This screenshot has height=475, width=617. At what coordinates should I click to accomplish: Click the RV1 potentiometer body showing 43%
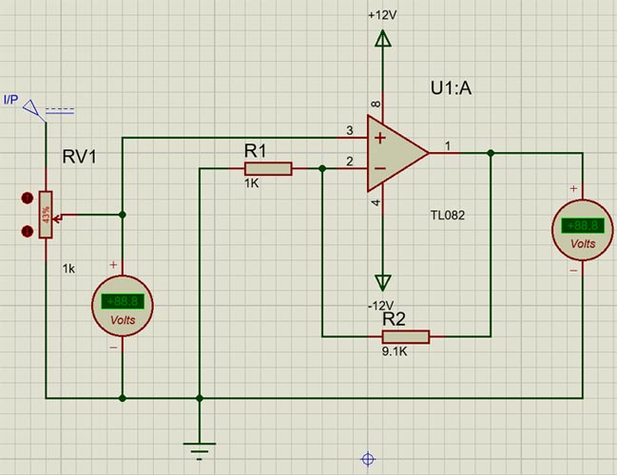click(45, 217)
